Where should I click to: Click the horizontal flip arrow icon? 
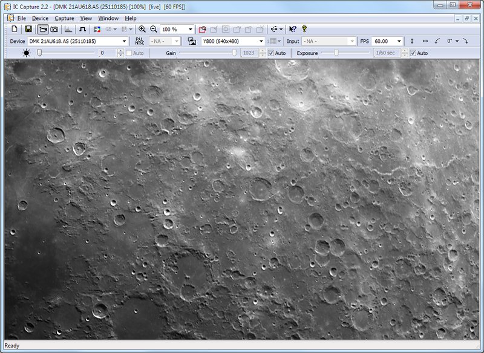tap(425, 41)
